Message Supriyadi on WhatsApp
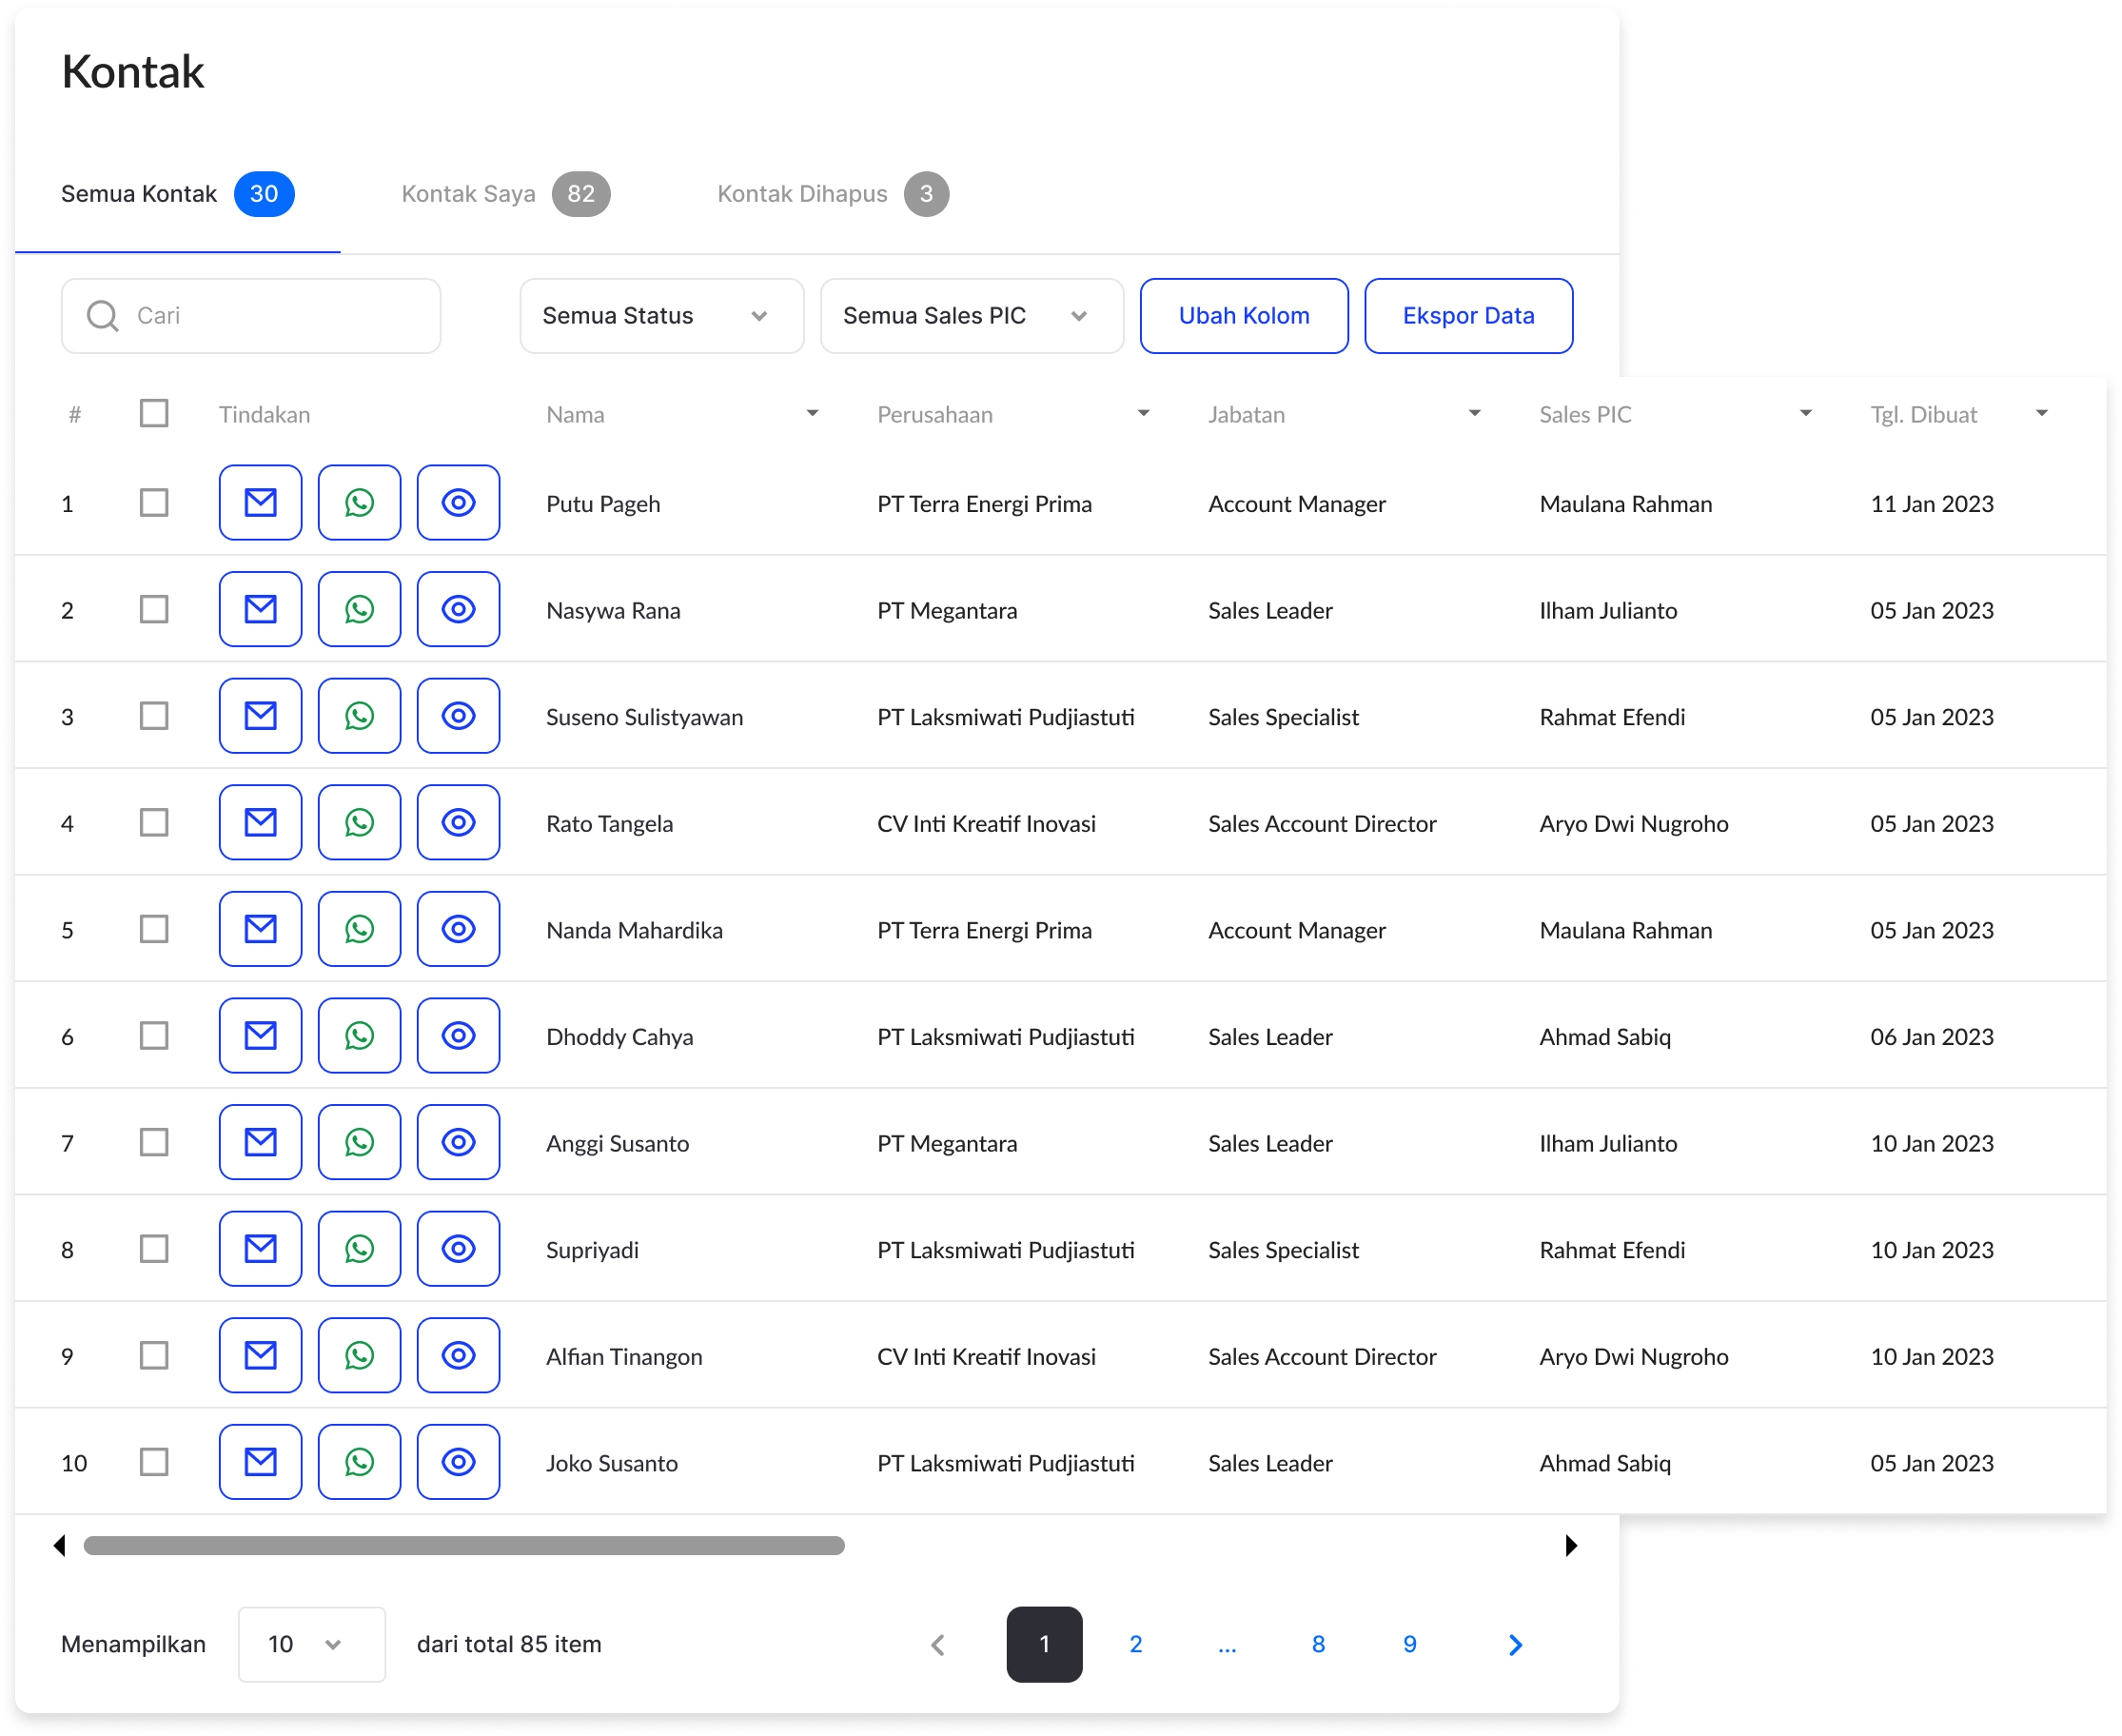2122x1736 pixels. (359, 1249)
